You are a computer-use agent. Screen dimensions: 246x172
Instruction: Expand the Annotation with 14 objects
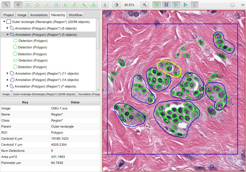(x=7, y=80)
